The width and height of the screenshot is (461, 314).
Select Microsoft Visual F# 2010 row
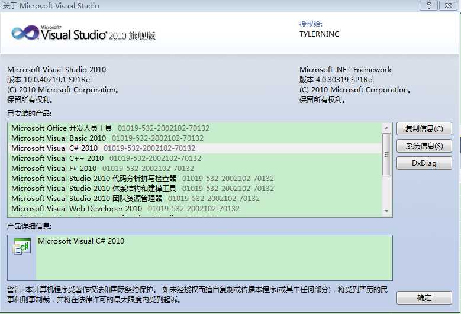[x=195, y=169]
